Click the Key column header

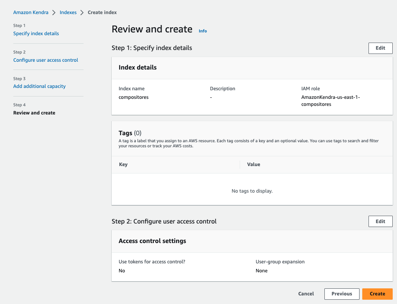123,165
